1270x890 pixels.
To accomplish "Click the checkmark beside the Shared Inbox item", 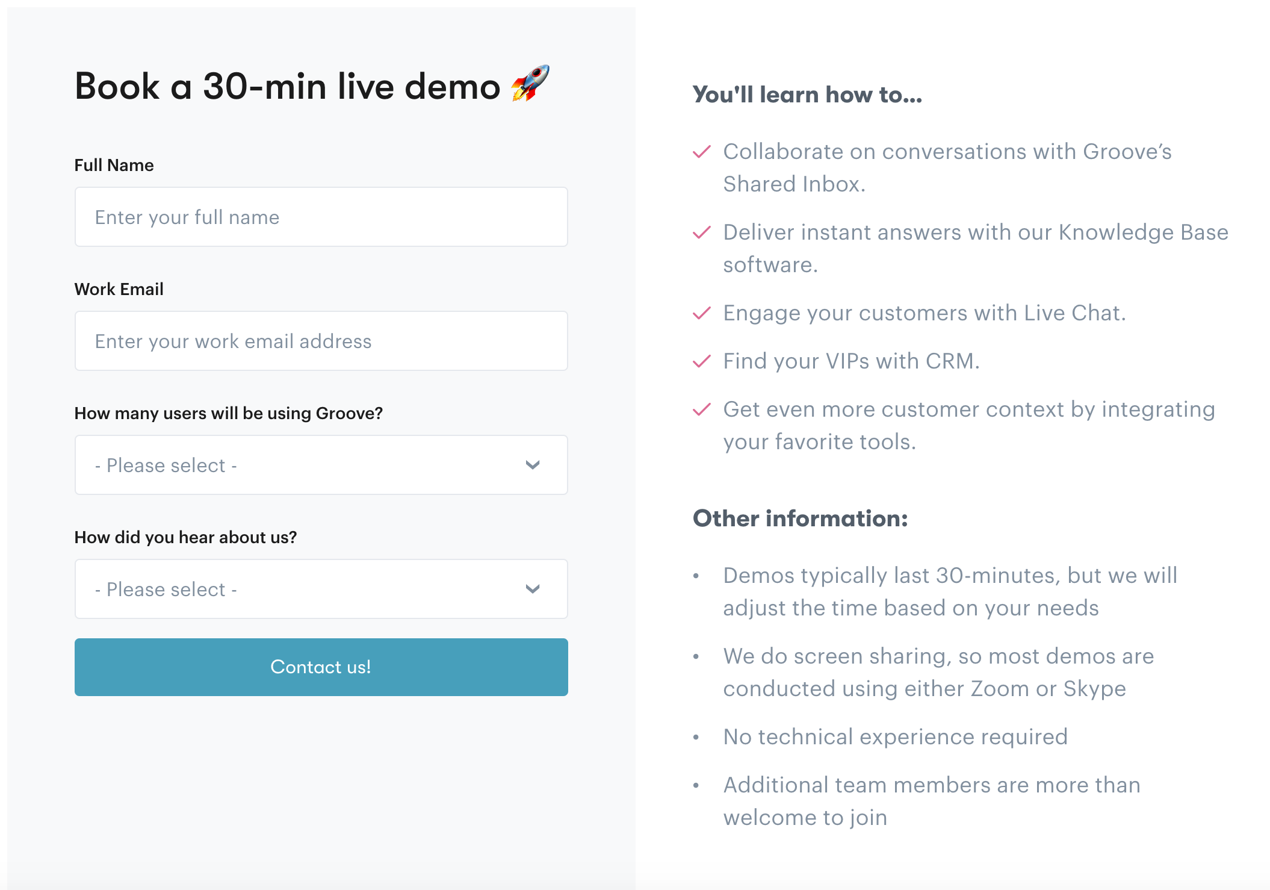I will [701, 152].
